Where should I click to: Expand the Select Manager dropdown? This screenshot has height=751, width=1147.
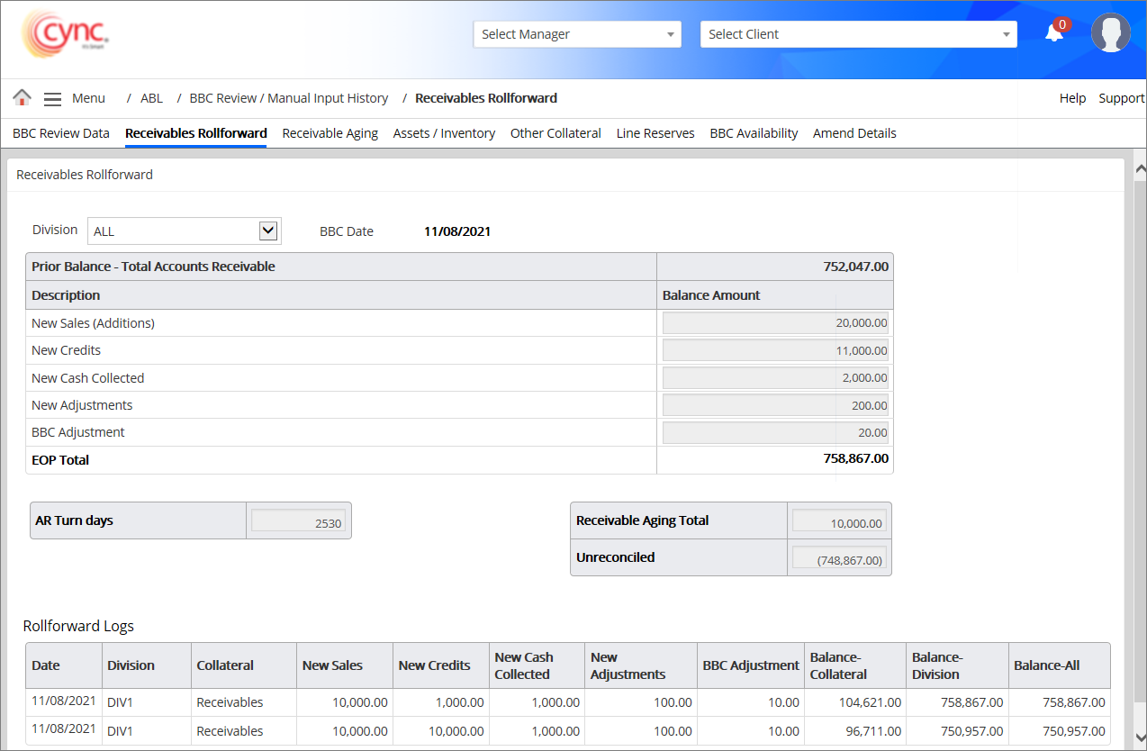(577, 34)
